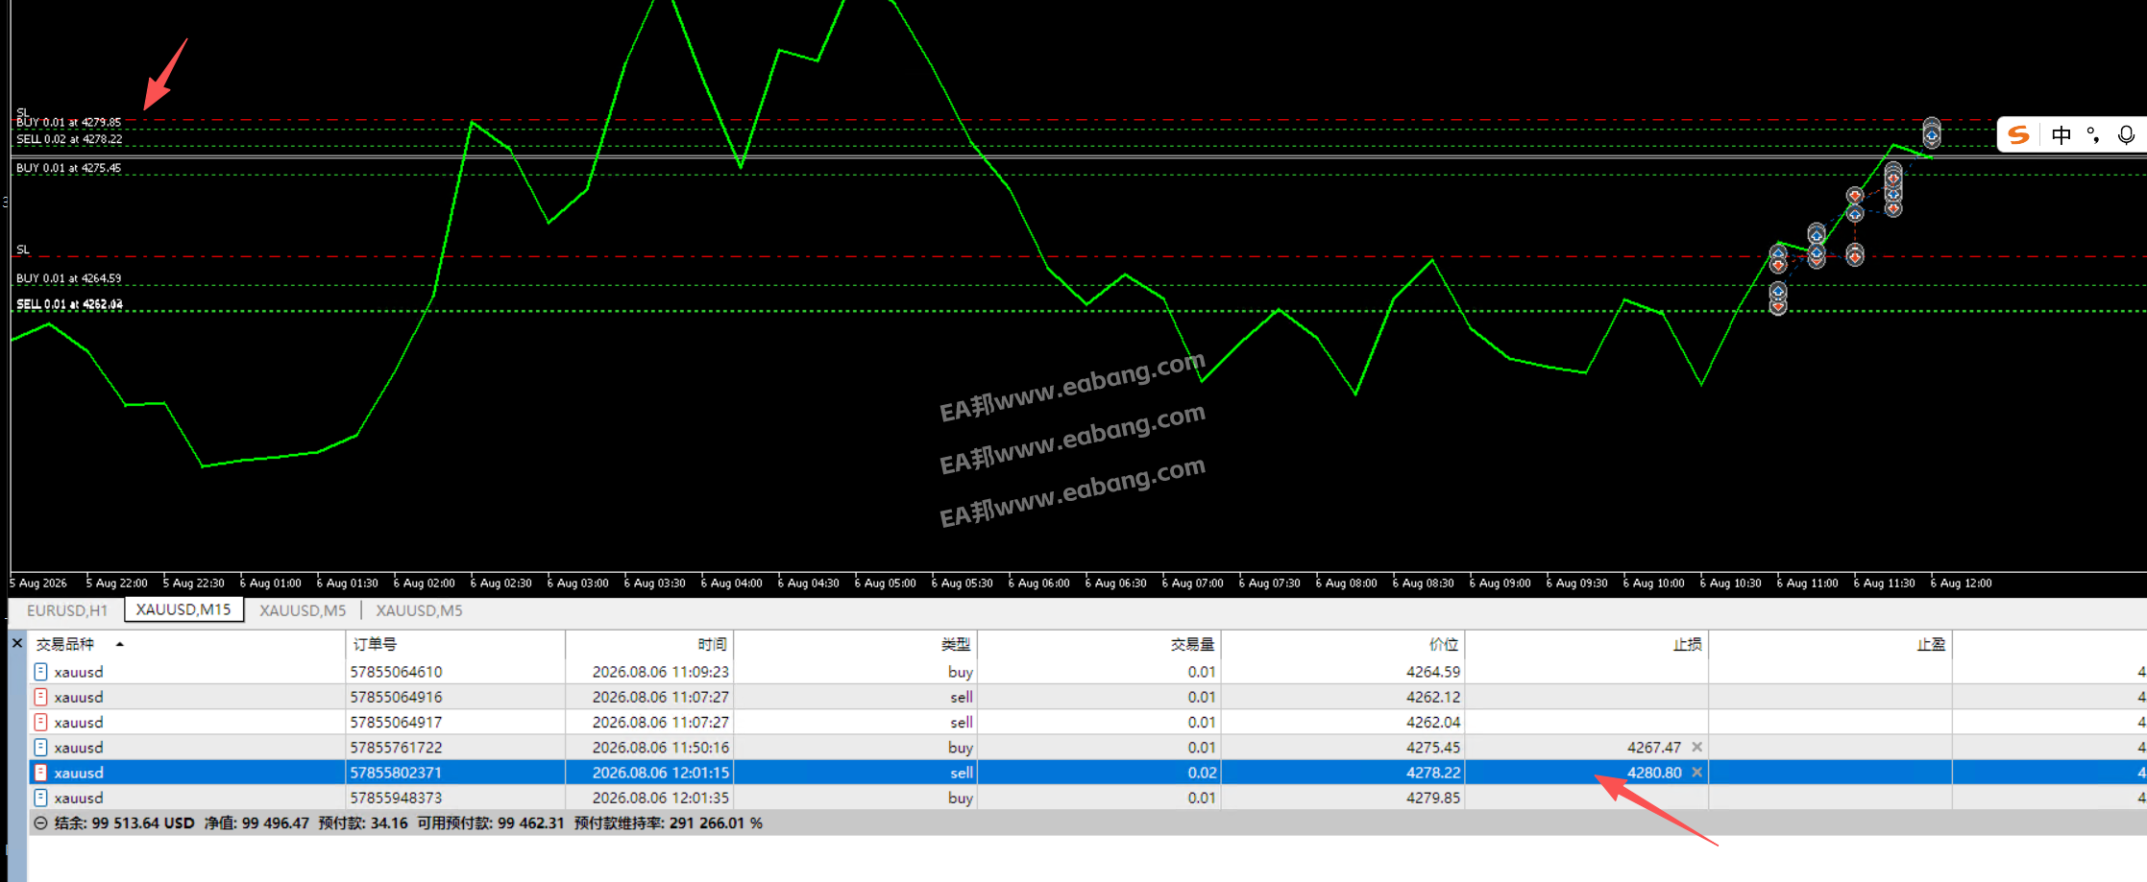Toggle the 中 Chinese/English input mode
Image resolution: width=2147 pixels, height=882 pixels.
(2062, 135)
